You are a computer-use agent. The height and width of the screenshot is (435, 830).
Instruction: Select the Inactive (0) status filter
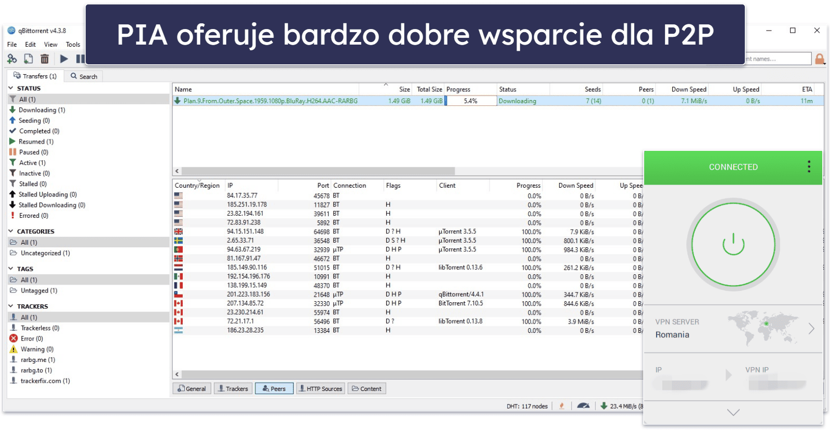88,173
